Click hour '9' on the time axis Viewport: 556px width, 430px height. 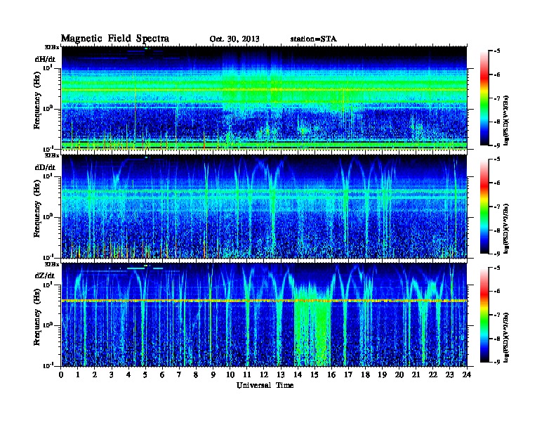coord(213,374)
